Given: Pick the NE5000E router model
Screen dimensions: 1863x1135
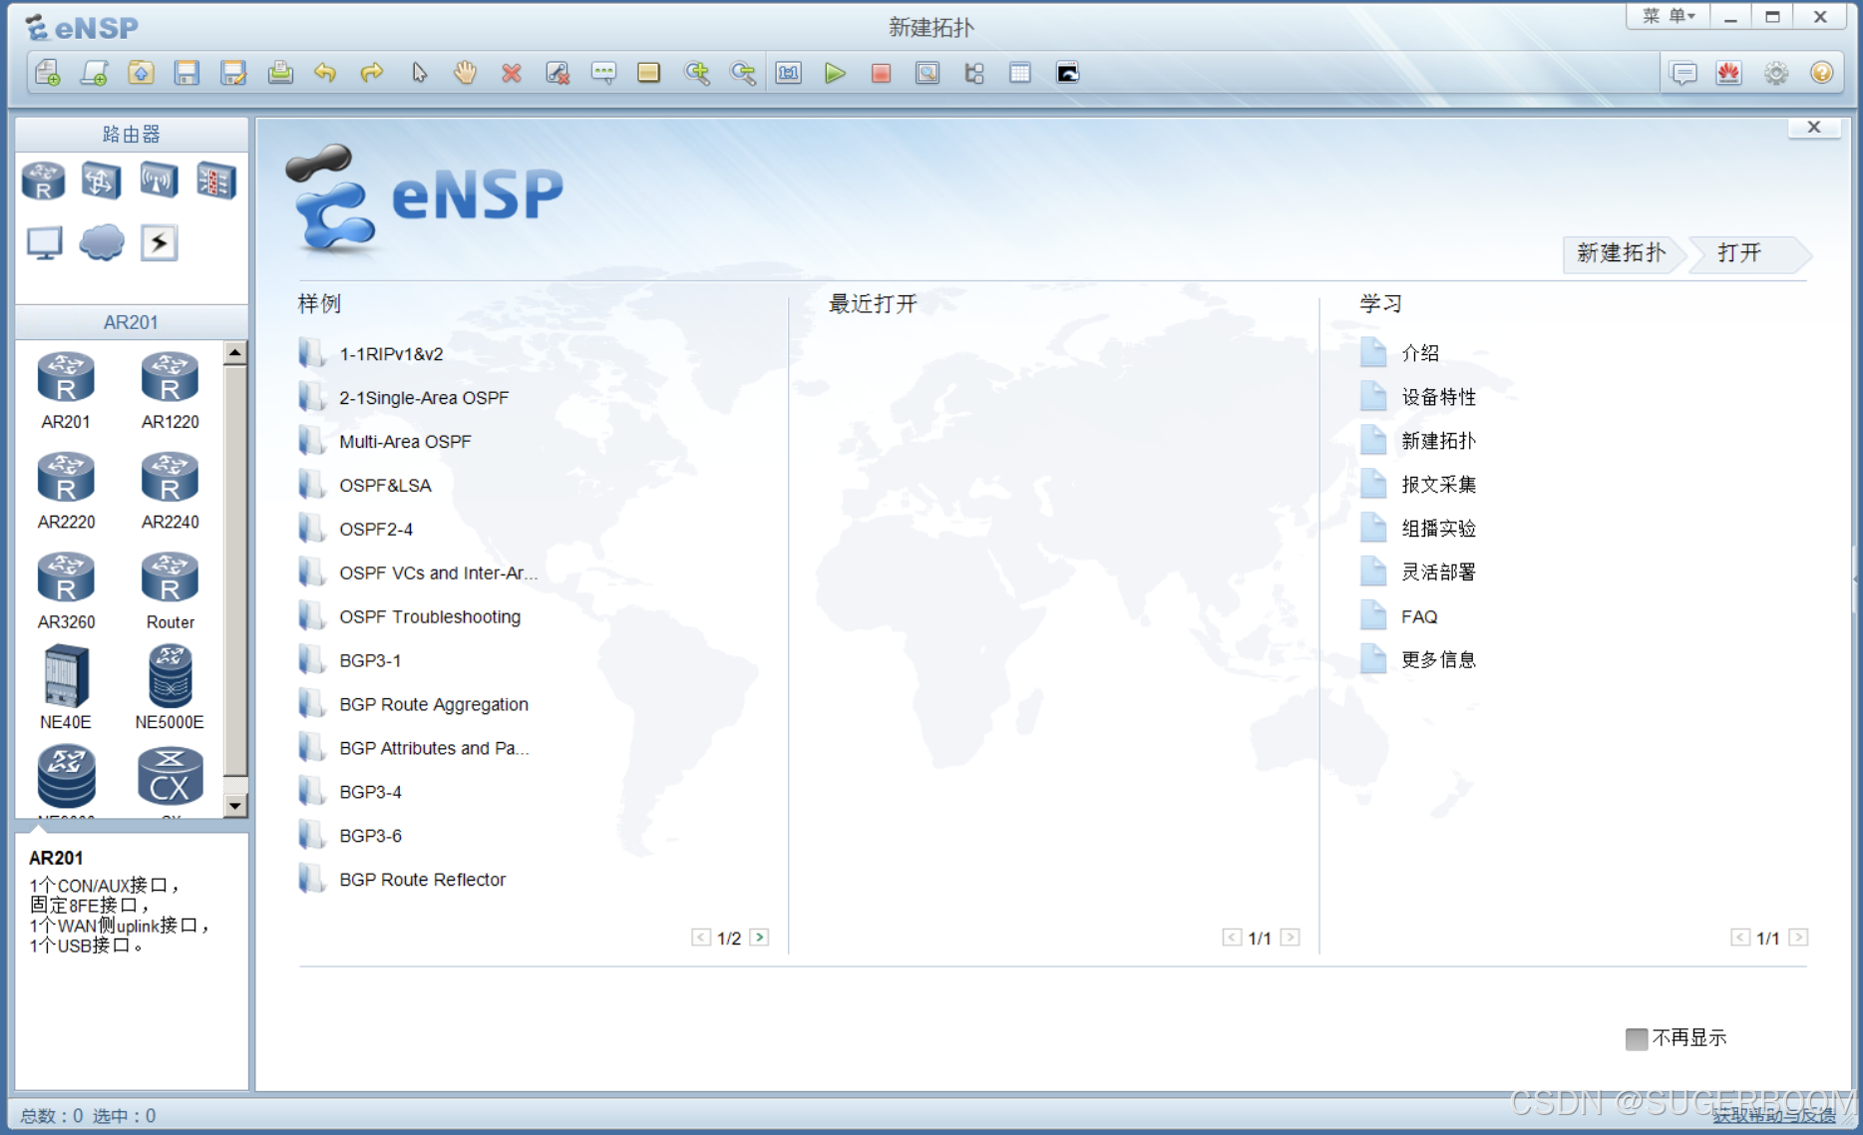Looking at the screenshot, I should click(170, 688).
